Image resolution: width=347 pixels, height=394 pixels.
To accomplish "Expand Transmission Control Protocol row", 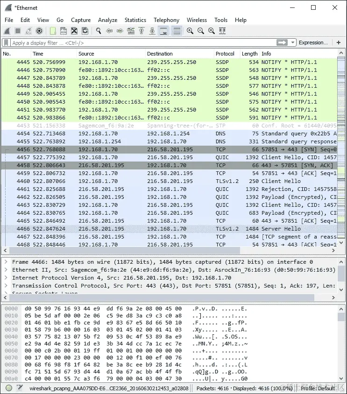I will coord(6,286).
